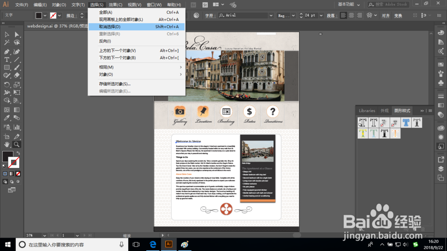This screenshot has width=447, height=251.
Task: Click the 字符 character panel link
Action: tap(210, 16)
